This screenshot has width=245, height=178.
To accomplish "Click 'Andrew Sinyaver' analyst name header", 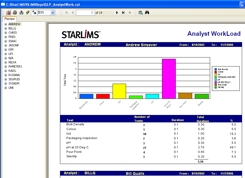I will pos(141,45).
